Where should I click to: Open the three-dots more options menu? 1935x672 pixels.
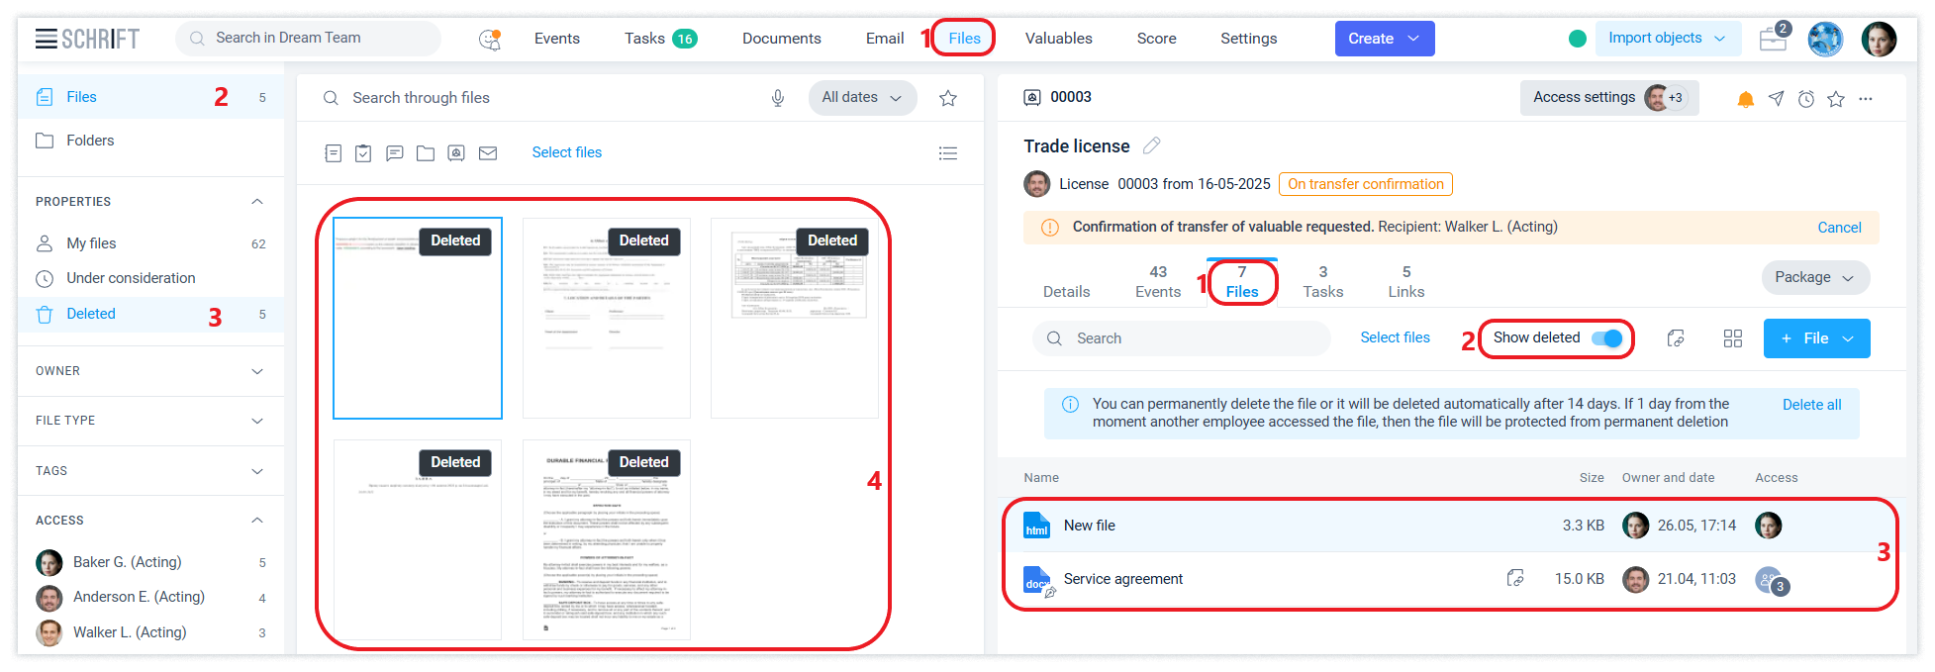pyautogui.click(x=1866, y=99)
